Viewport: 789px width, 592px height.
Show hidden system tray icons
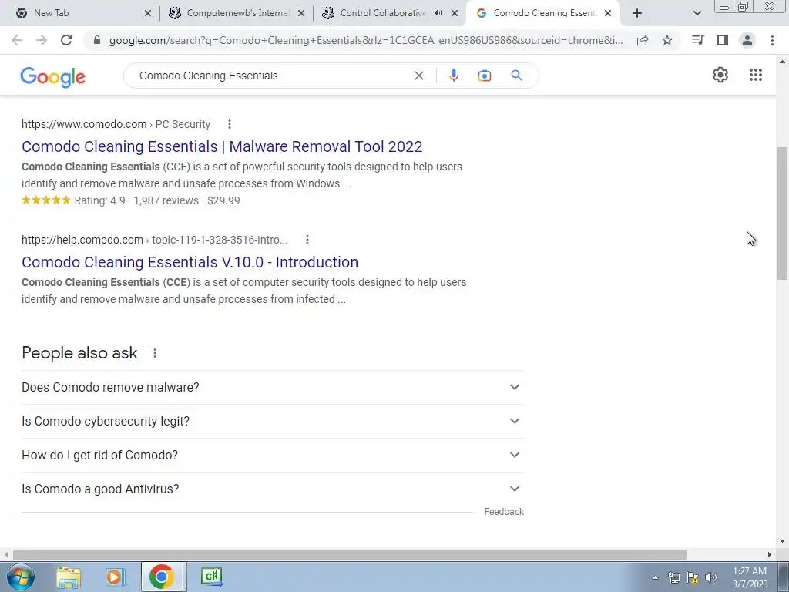[655, 577]
